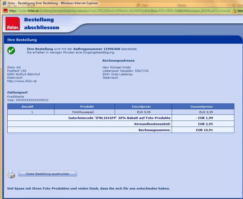243x199 pixels.
Task: Click 'Herr Michael Knöbl' address line
Action: [x=117, y=67]
